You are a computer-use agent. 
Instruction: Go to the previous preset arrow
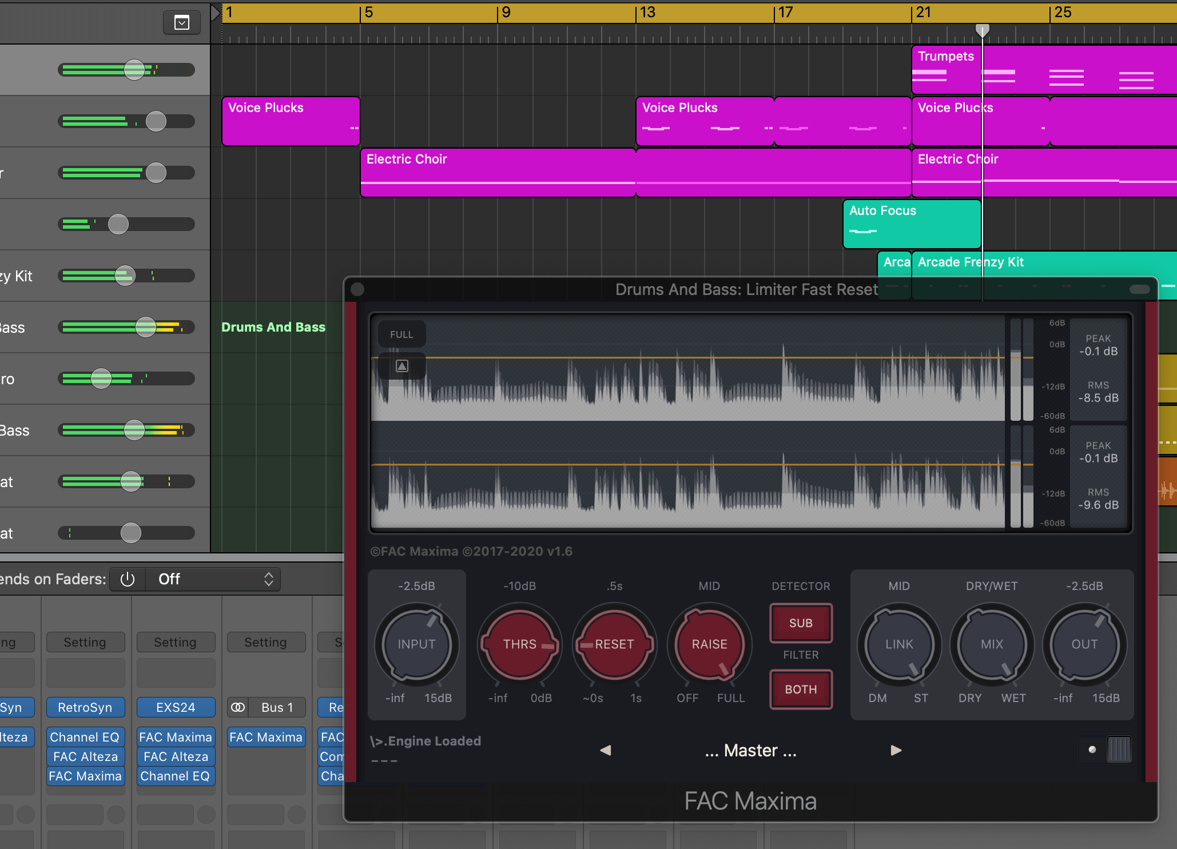[x=606, y=750]
